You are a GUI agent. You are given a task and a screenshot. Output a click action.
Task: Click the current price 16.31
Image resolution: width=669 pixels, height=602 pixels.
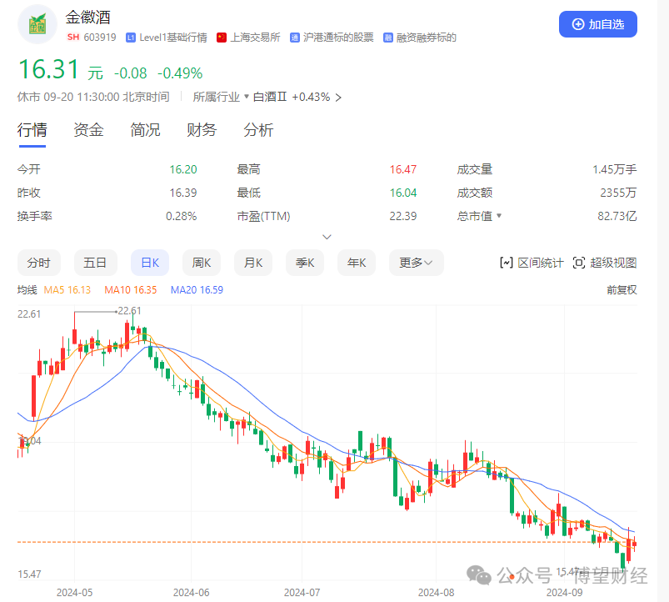click(49, 69)
